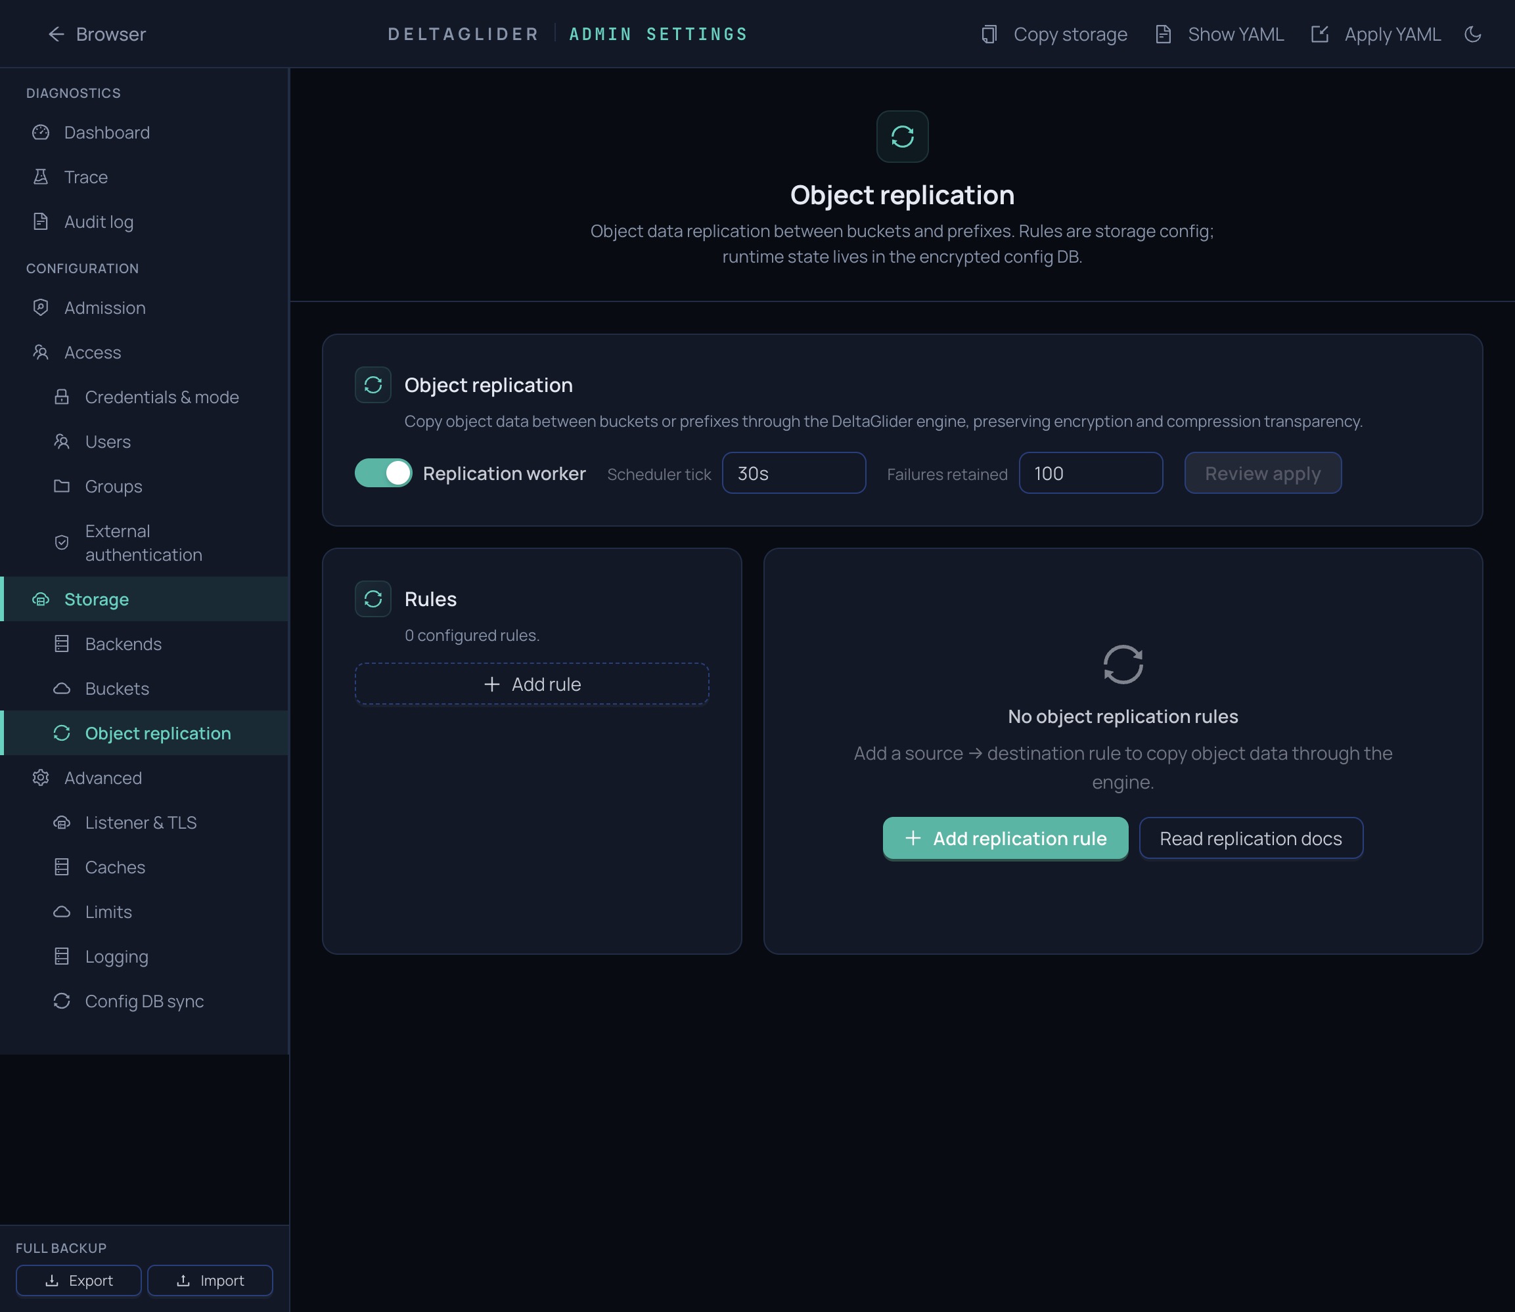The image size is (1515, 1312).
Task: Click the Export full backup button
Action: point(78,1280)
